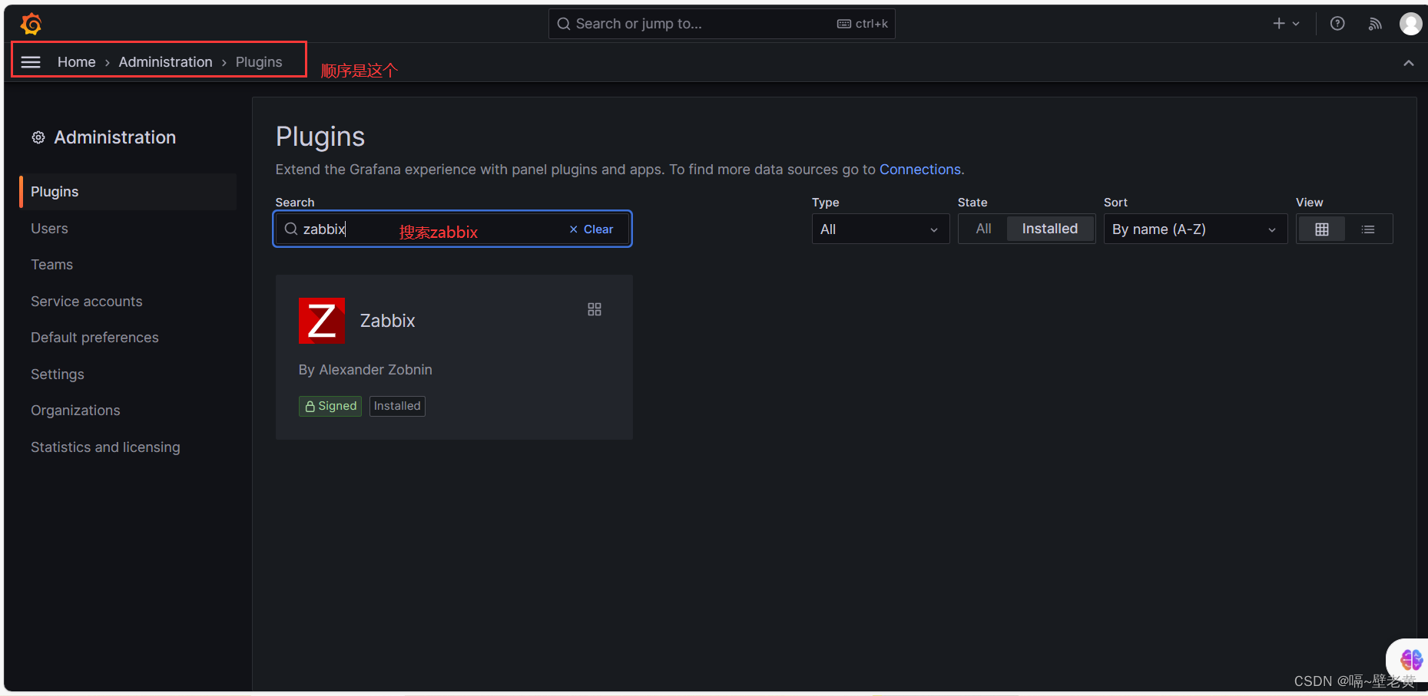
Task: Open Service accounts in the sidebar
Action: [86, 302]
